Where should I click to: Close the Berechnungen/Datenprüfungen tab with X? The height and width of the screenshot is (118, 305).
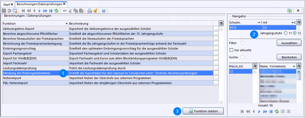pos(64,4)
